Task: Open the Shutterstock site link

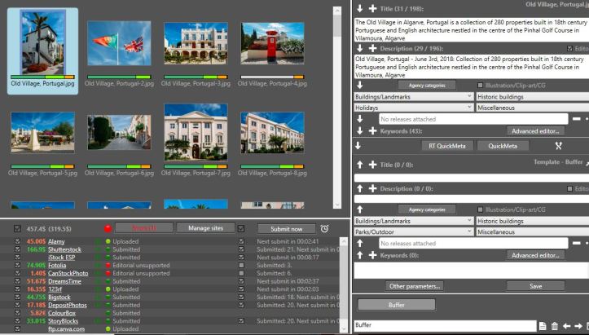Action: 64,249
